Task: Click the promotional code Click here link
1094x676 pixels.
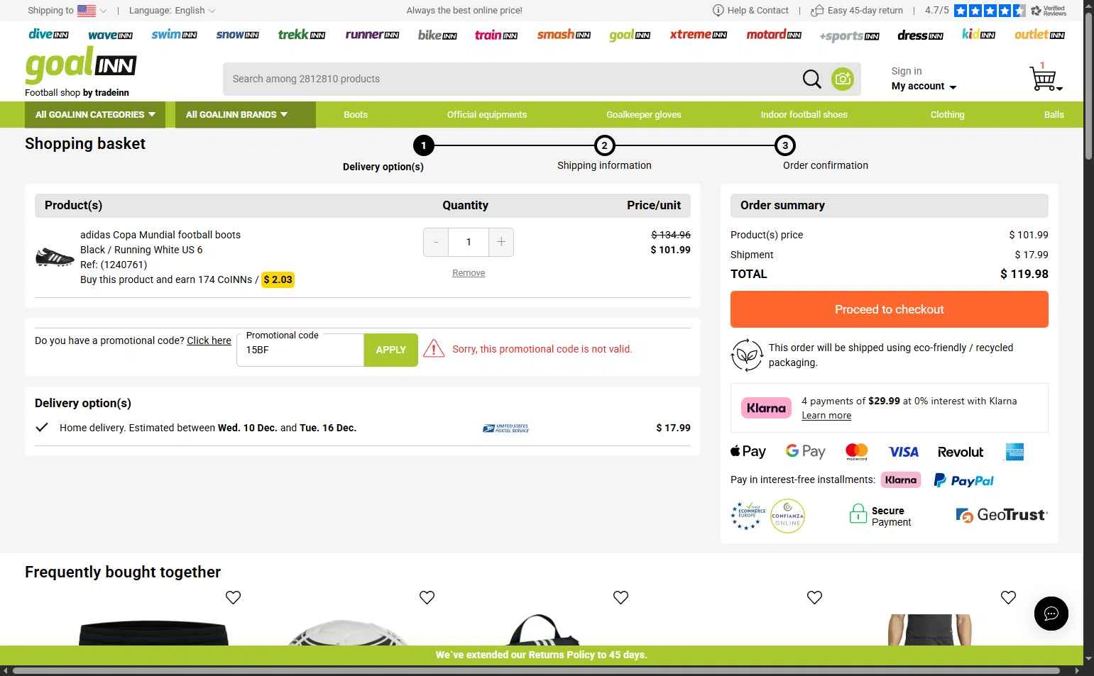Action: (209, 340)
